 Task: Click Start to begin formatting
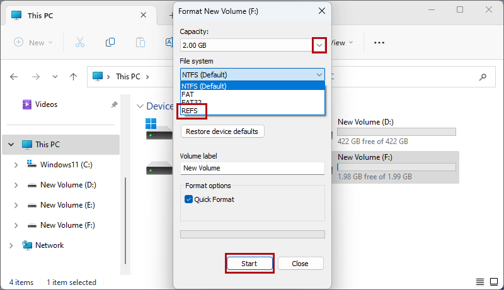click(x=249, y=264)
